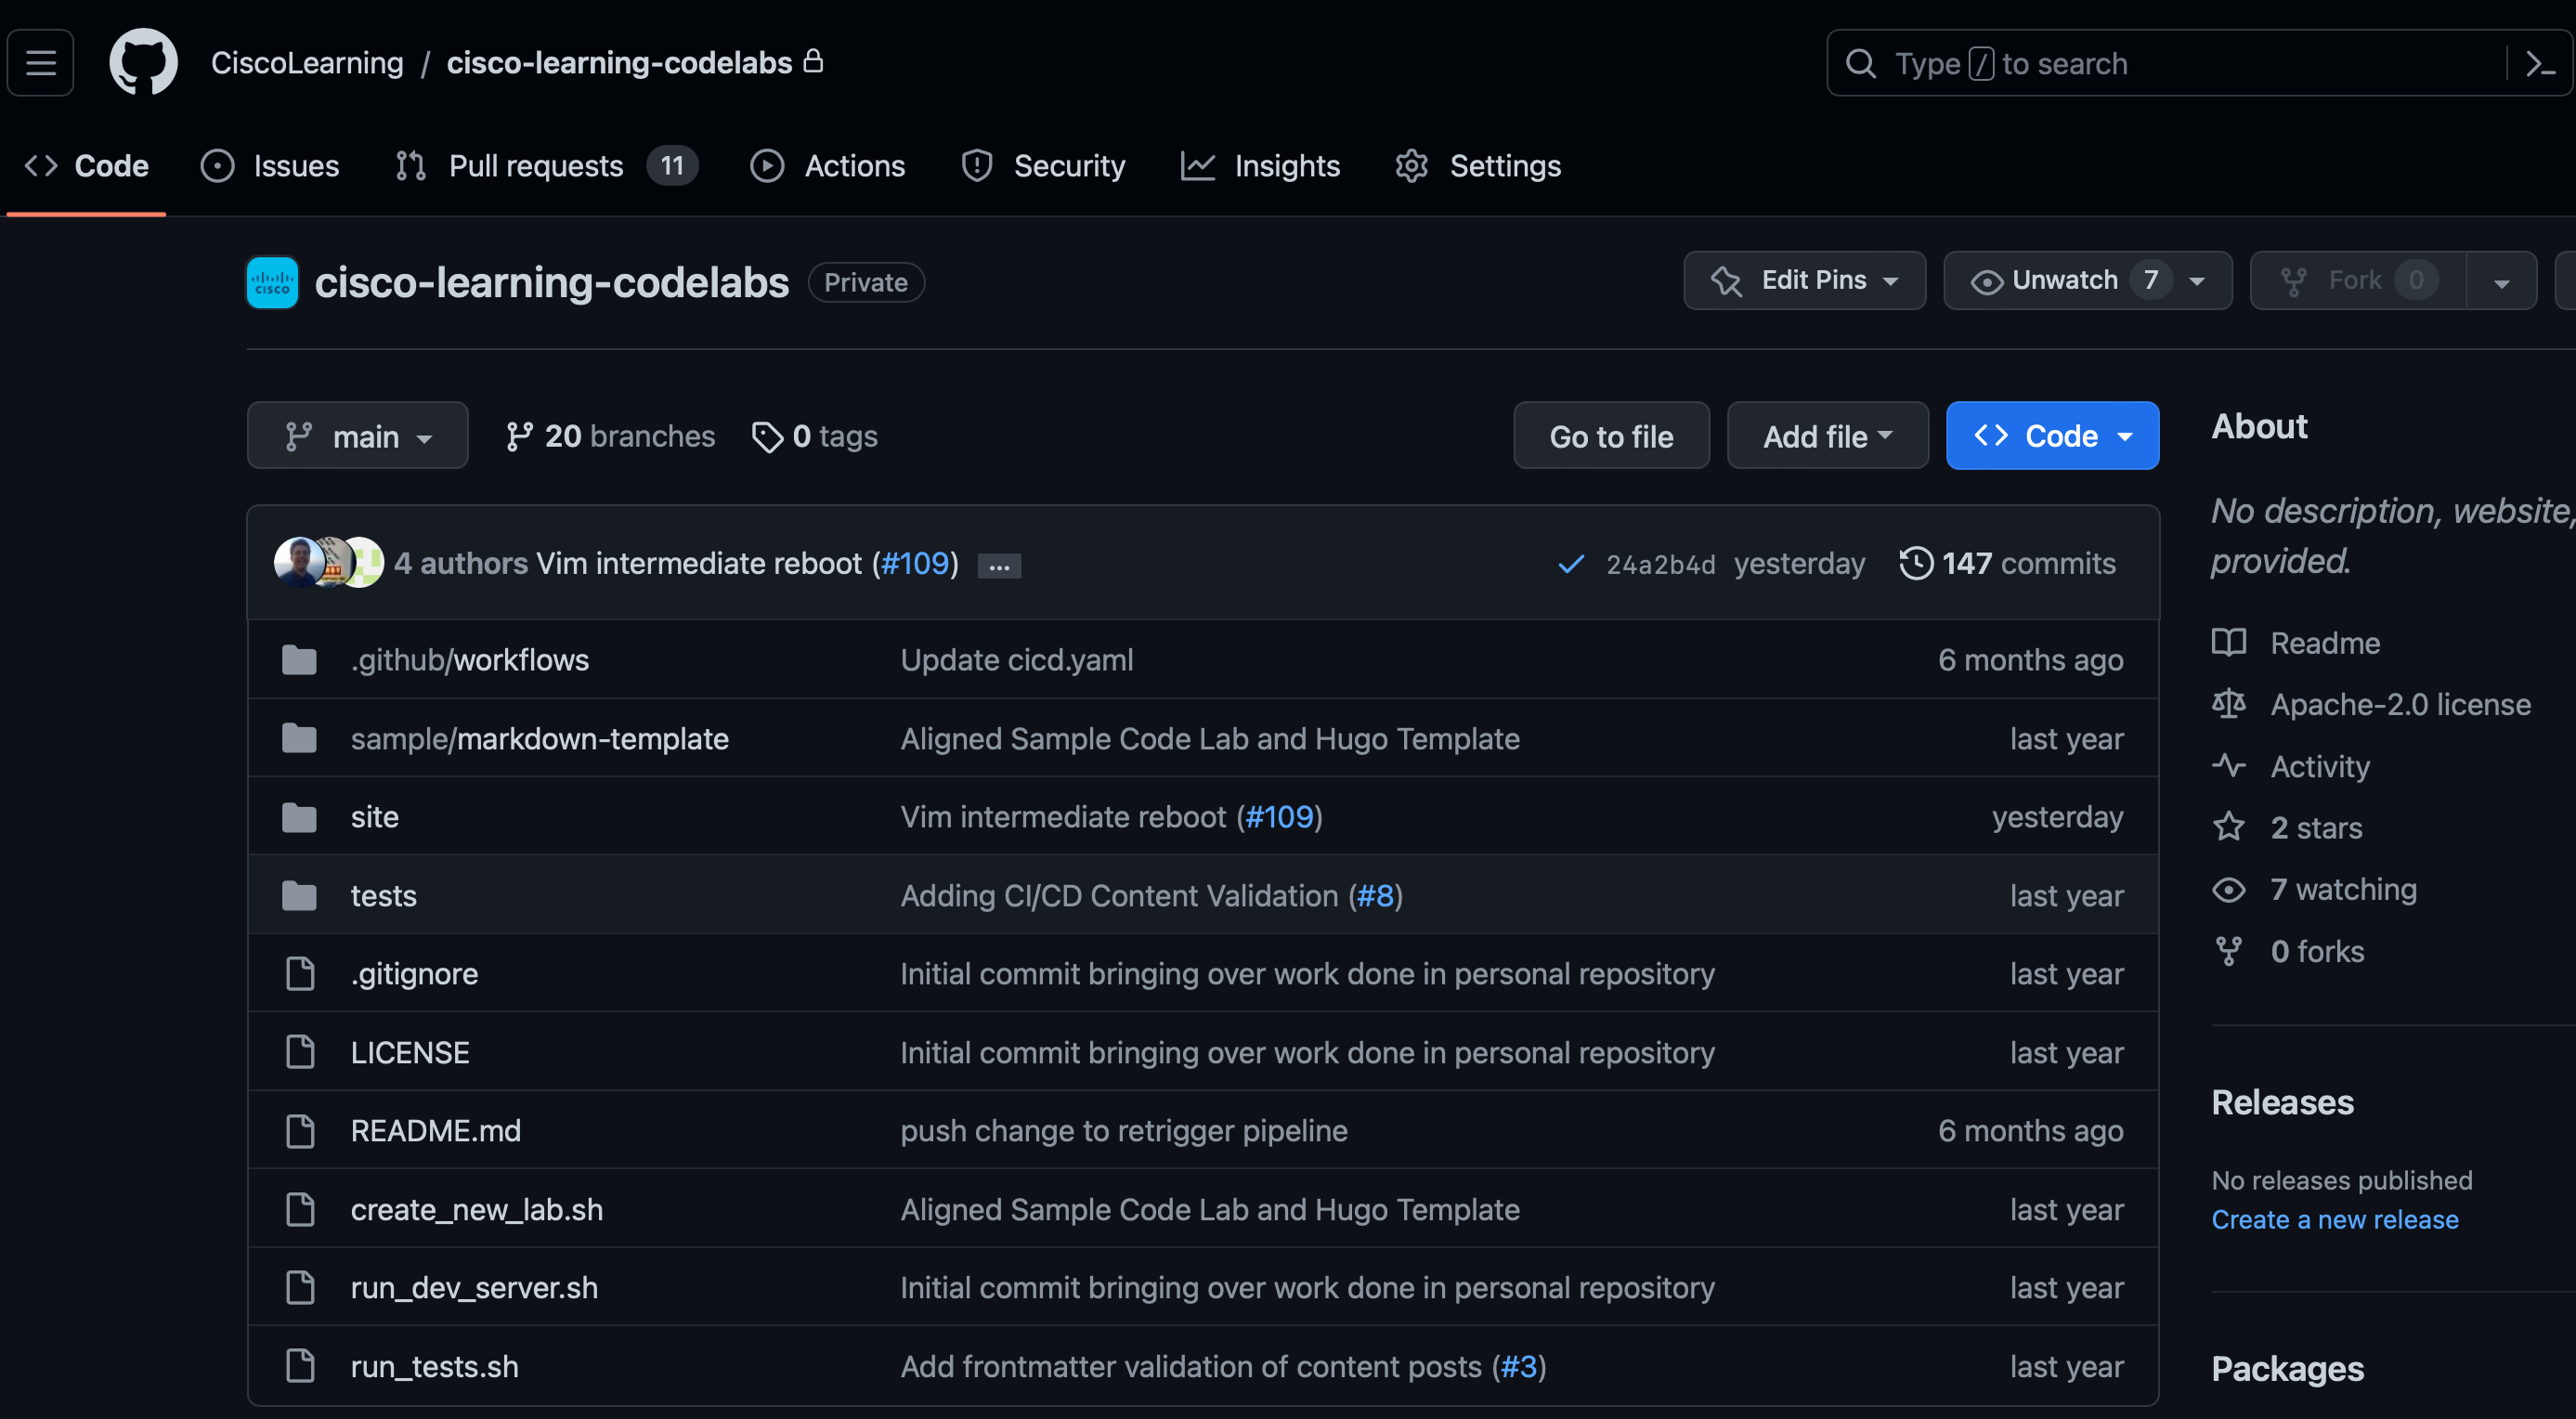Click the Go to file button

pyautogui.click(x=1611, y=436)
